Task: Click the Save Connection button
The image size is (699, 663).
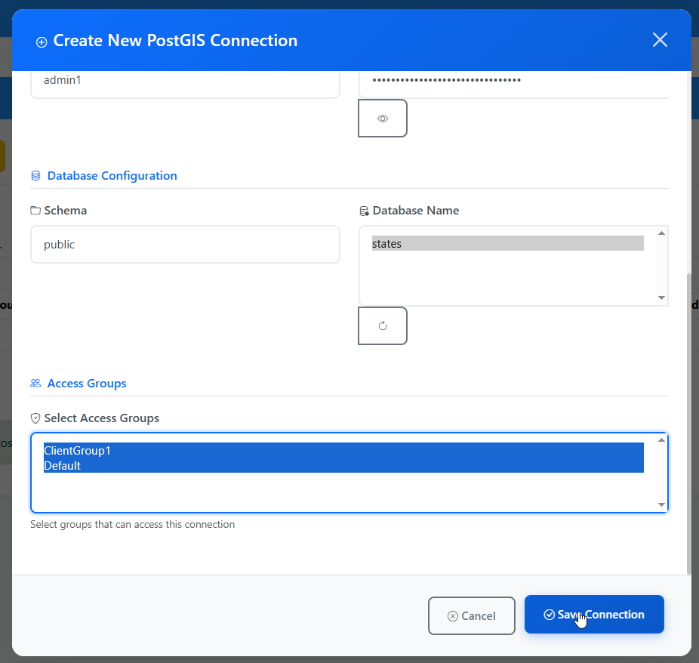Action: click(594, 615)
